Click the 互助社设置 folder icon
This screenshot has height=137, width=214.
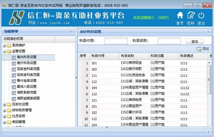pyautogui.click(x=9, y=104)
